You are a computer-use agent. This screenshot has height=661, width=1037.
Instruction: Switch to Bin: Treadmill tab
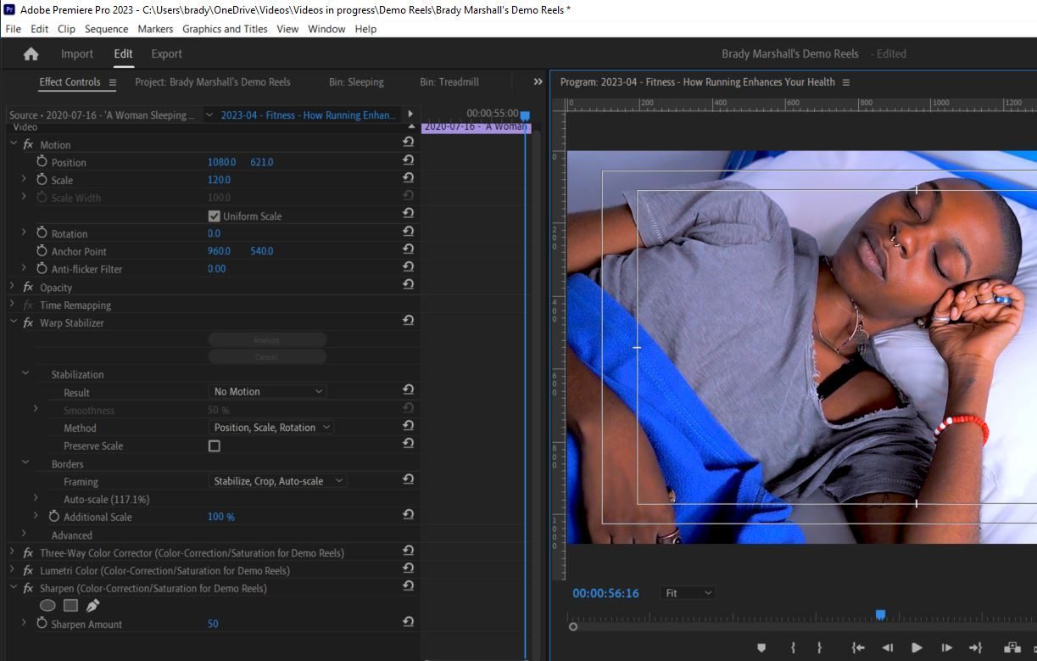click(449, 82)
